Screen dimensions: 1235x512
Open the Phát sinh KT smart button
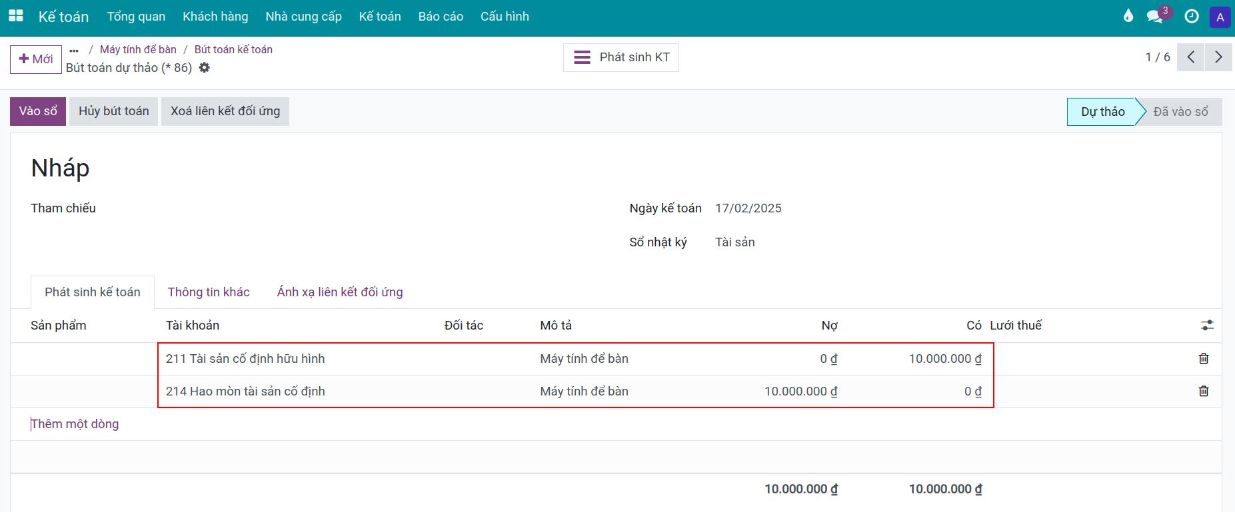[621, 57]
